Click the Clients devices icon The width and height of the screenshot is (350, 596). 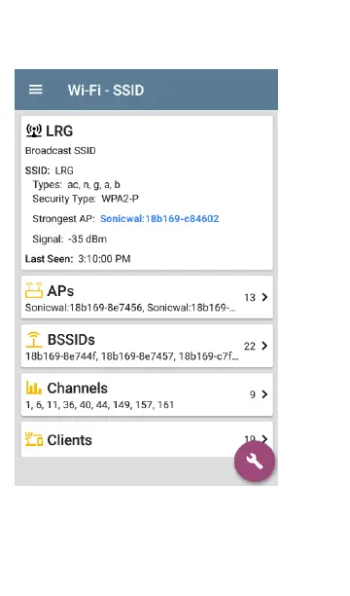[x=34, y=439]
